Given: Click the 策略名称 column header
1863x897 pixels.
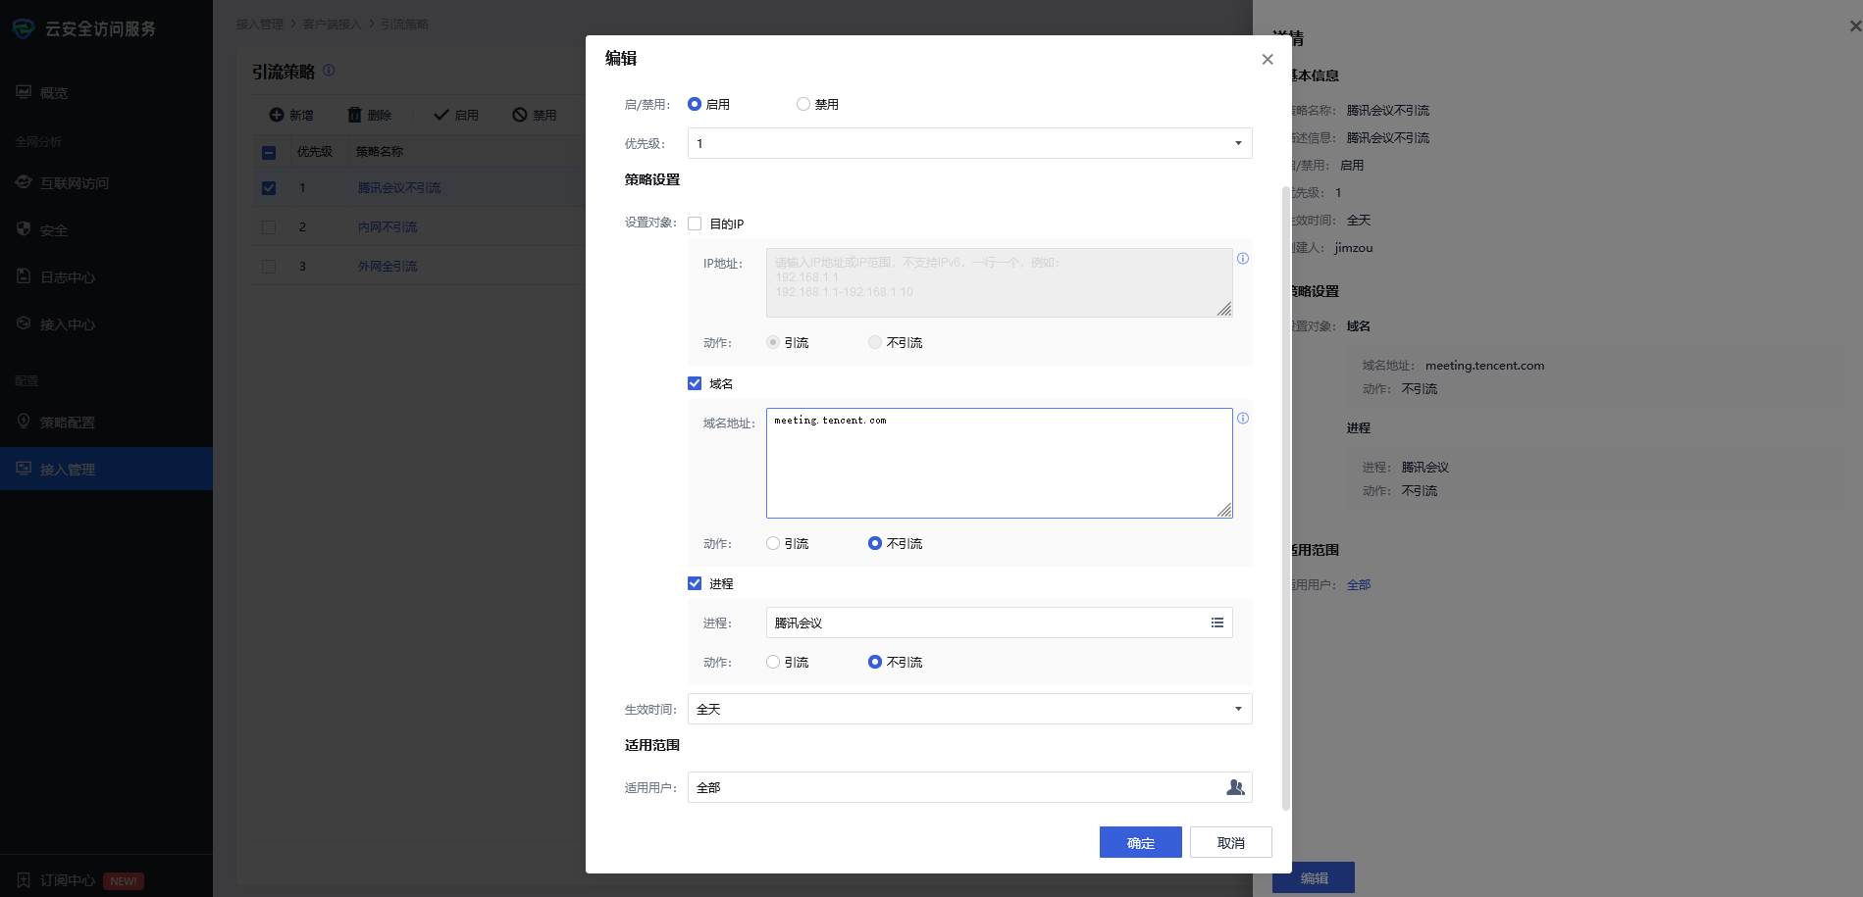Looking at the screenshot, I should click(380, 152).
